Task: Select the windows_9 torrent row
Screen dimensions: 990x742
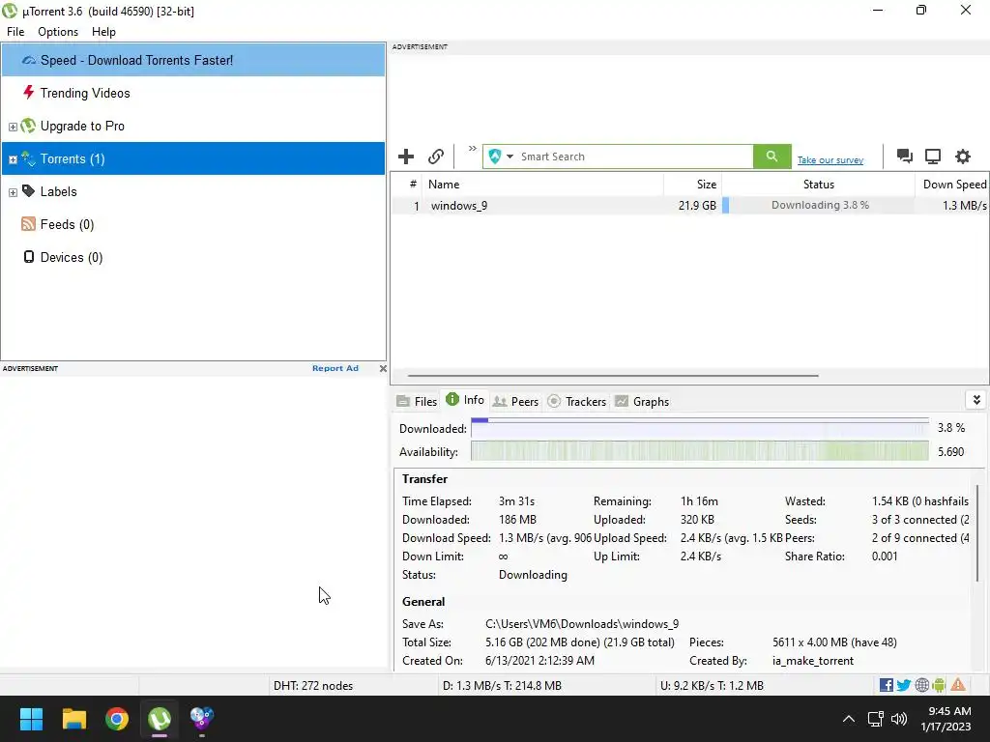Action: 689,205
